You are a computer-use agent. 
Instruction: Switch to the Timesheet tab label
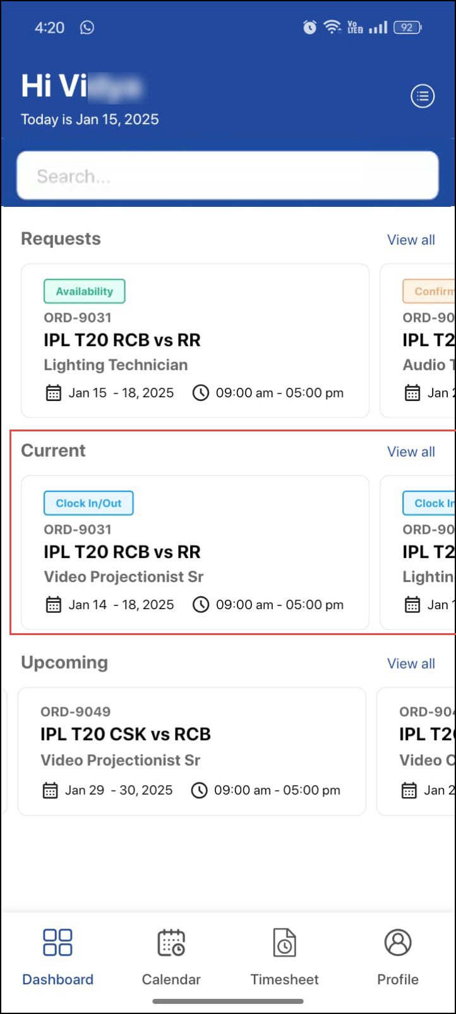(x=284, y=979)
